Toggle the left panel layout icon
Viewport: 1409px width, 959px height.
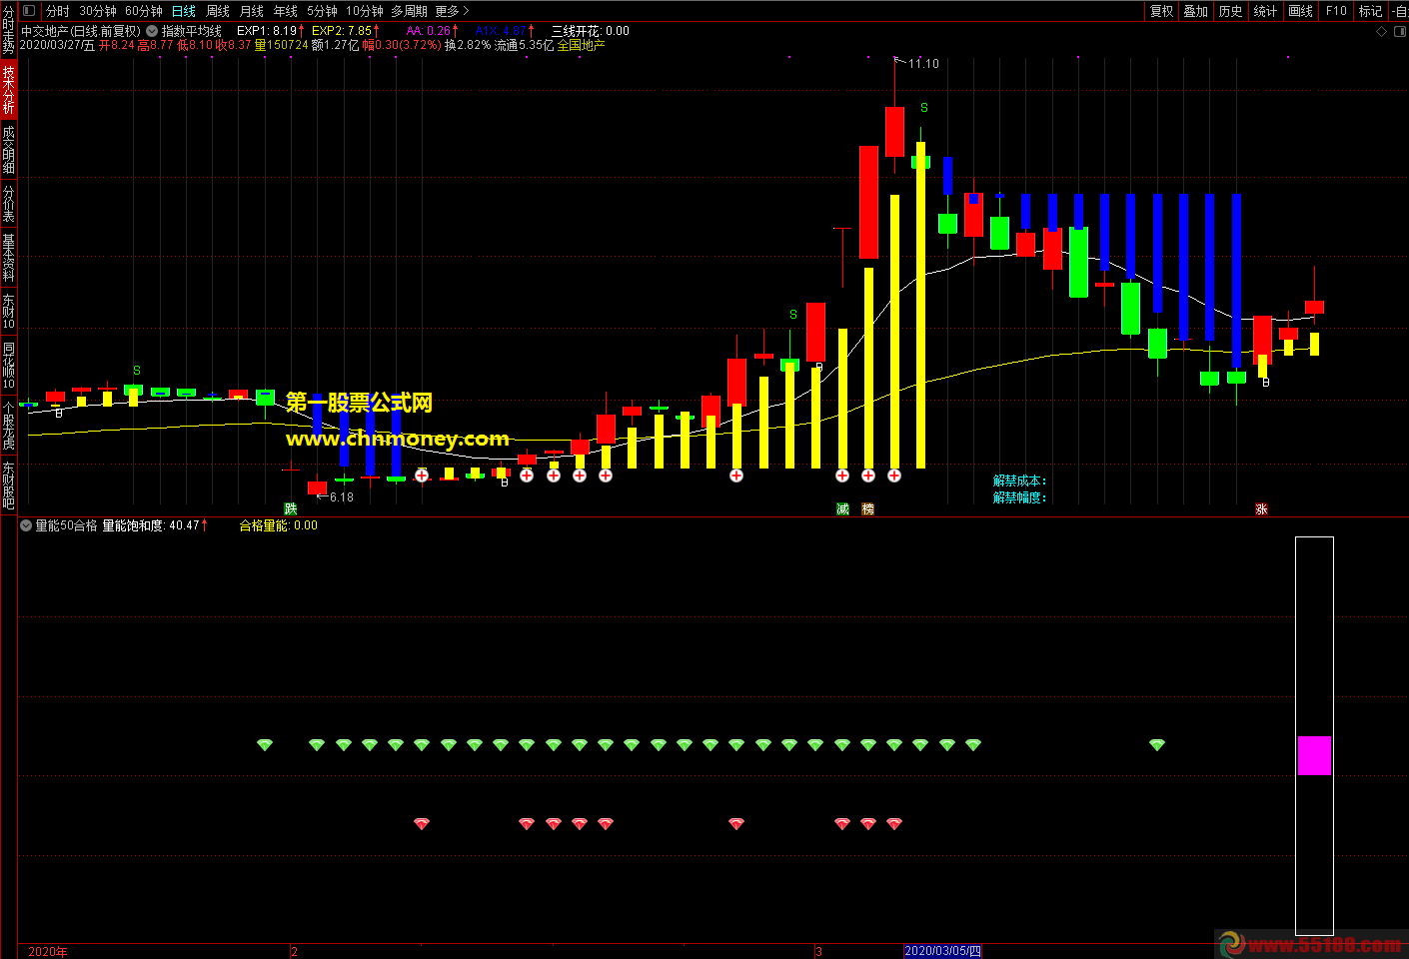click(28, 11)
